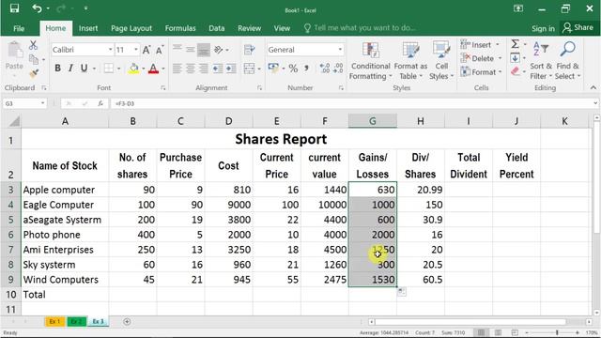Click the Save icon in title bar
The height and width of the screenshot is (338, 601).
[15, 8]
